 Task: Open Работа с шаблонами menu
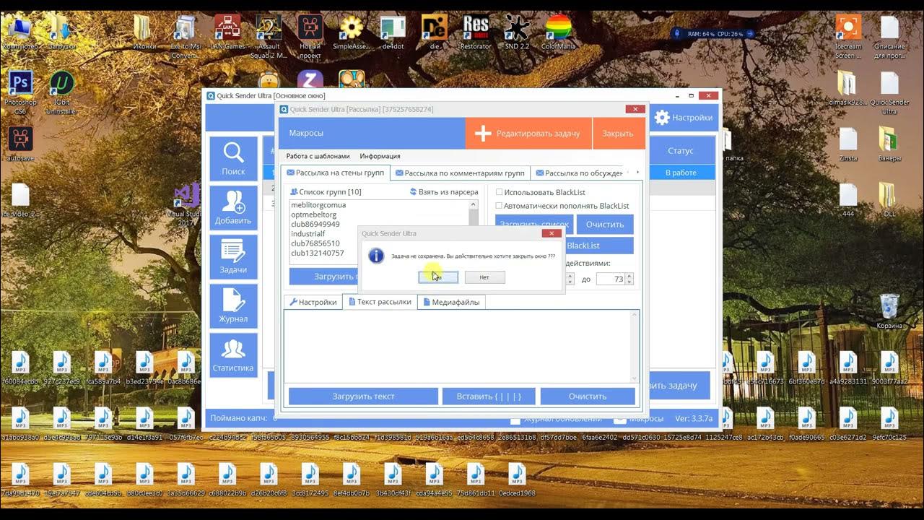(318, 156)
